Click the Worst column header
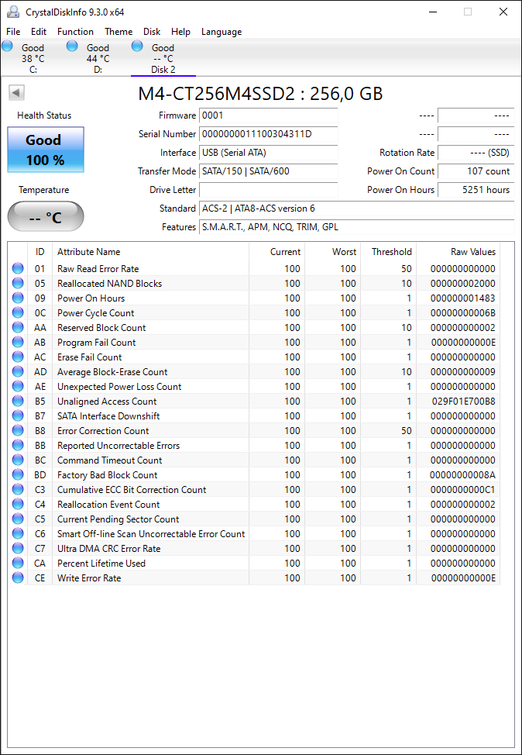 (x=333, y=252)
